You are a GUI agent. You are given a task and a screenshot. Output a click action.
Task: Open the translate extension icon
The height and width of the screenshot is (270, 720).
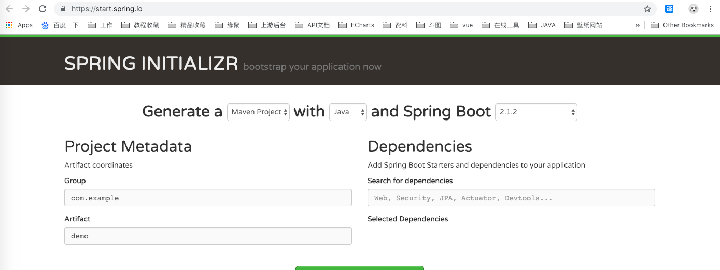coord(669,9)
